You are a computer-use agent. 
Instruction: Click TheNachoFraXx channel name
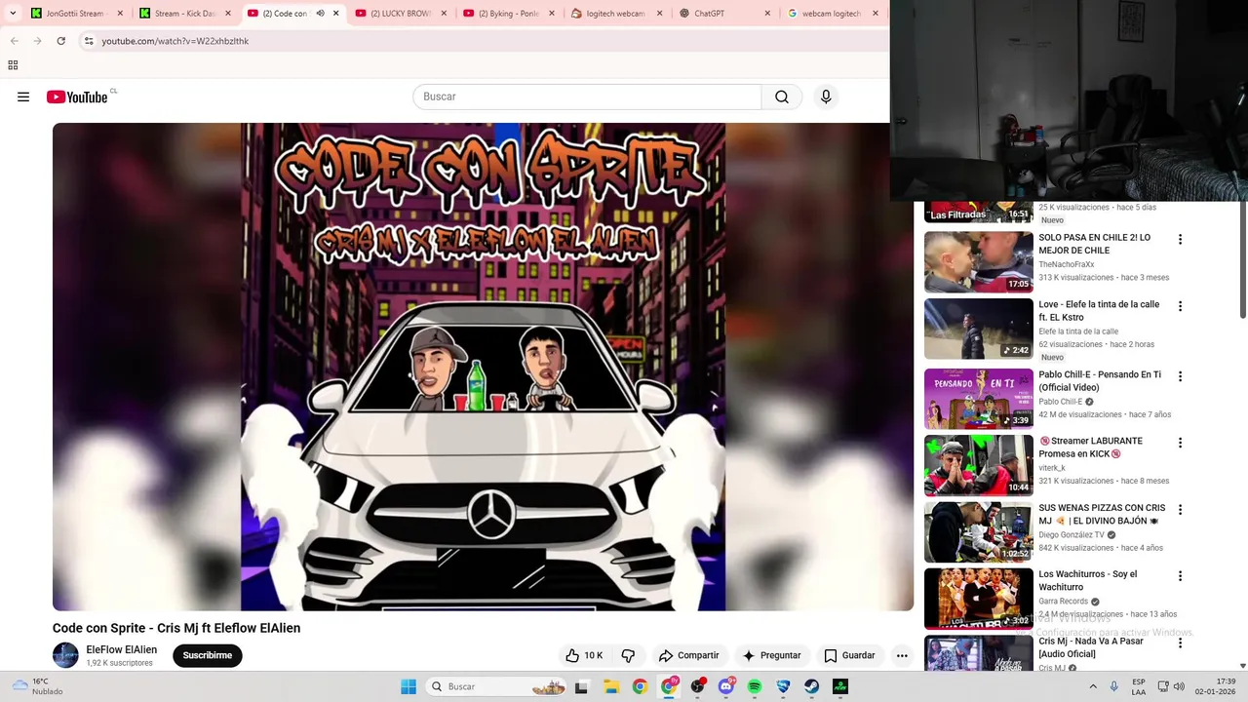coord(1066,264)
